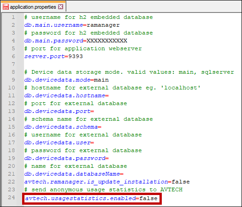Viewport: 242px width, 207px height.
Task: Place cursor after db.main.username value ramanager
Action: coord(120,25)
